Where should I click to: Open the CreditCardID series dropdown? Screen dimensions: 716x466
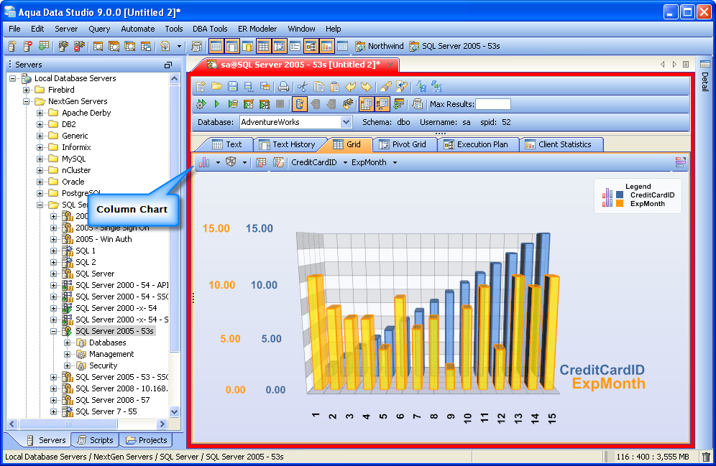coord(345,162)
